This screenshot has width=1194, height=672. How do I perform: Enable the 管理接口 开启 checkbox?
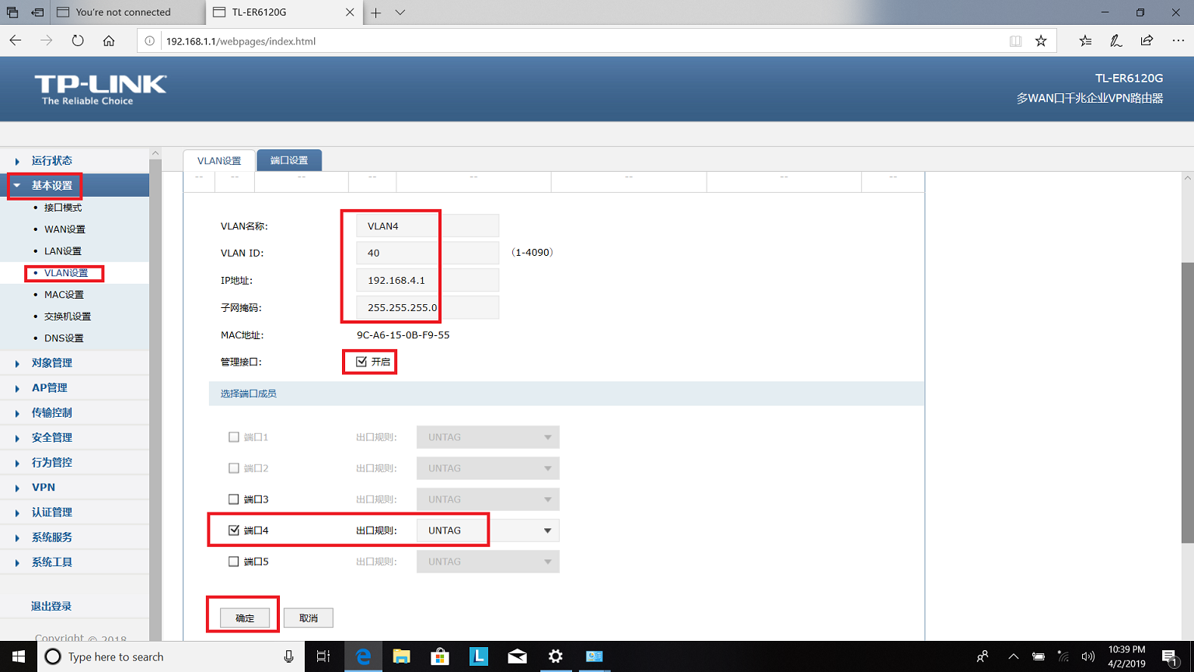pos(362,360)
